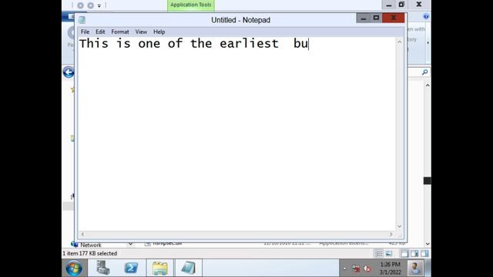The height and width of the screenshot is (277, 493).
Task: Open the Windows Start button
Action: point(74,269)
